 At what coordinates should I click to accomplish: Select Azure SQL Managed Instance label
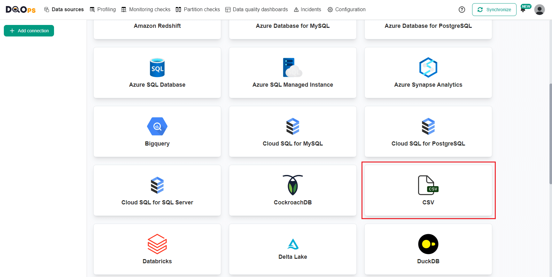click(293, 85)
